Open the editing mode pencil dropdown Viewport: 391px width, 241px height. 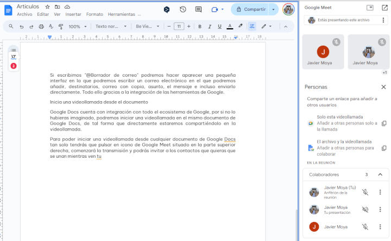click(266, 26)
